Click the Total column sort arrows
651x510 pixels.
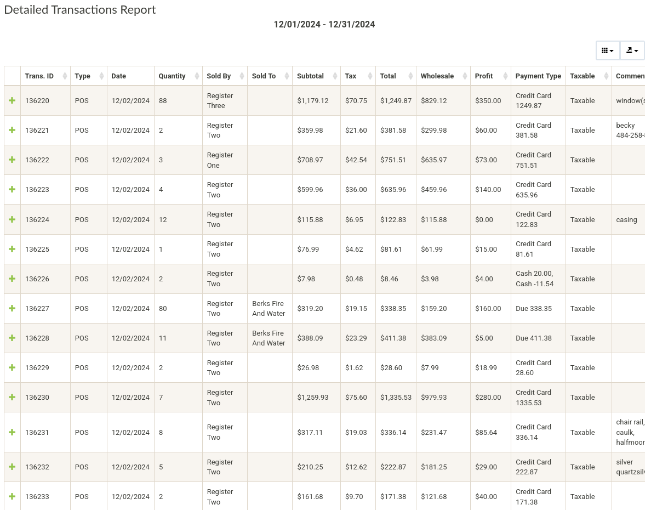(x=411, y=76)
